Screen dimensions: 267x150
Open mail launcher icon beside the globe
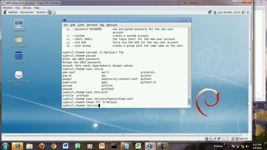tap(54, 12)
